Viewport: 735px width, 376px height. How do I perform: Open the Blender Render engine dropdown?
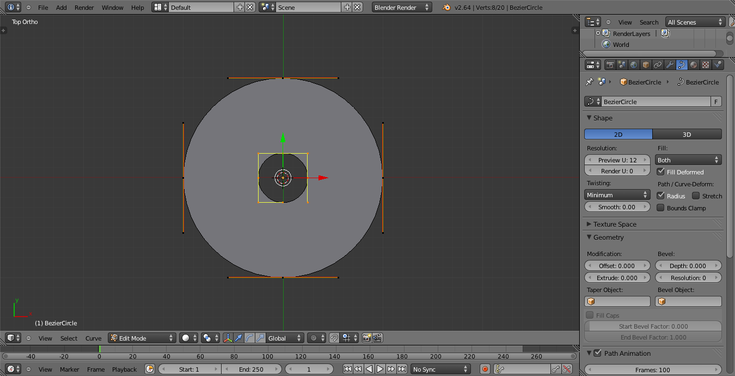coord(402,8)
